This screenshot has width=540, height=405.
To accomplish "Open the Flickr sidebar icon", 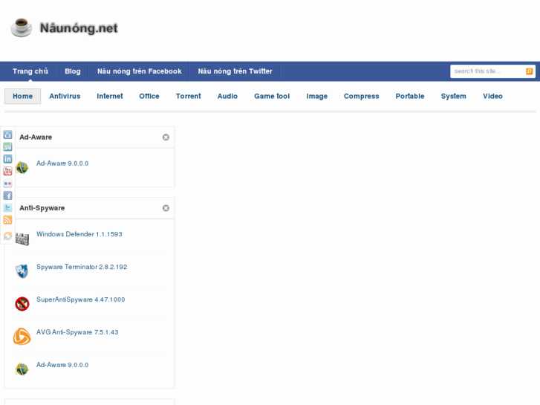I will pyautogui.click(x=7, y=184).
